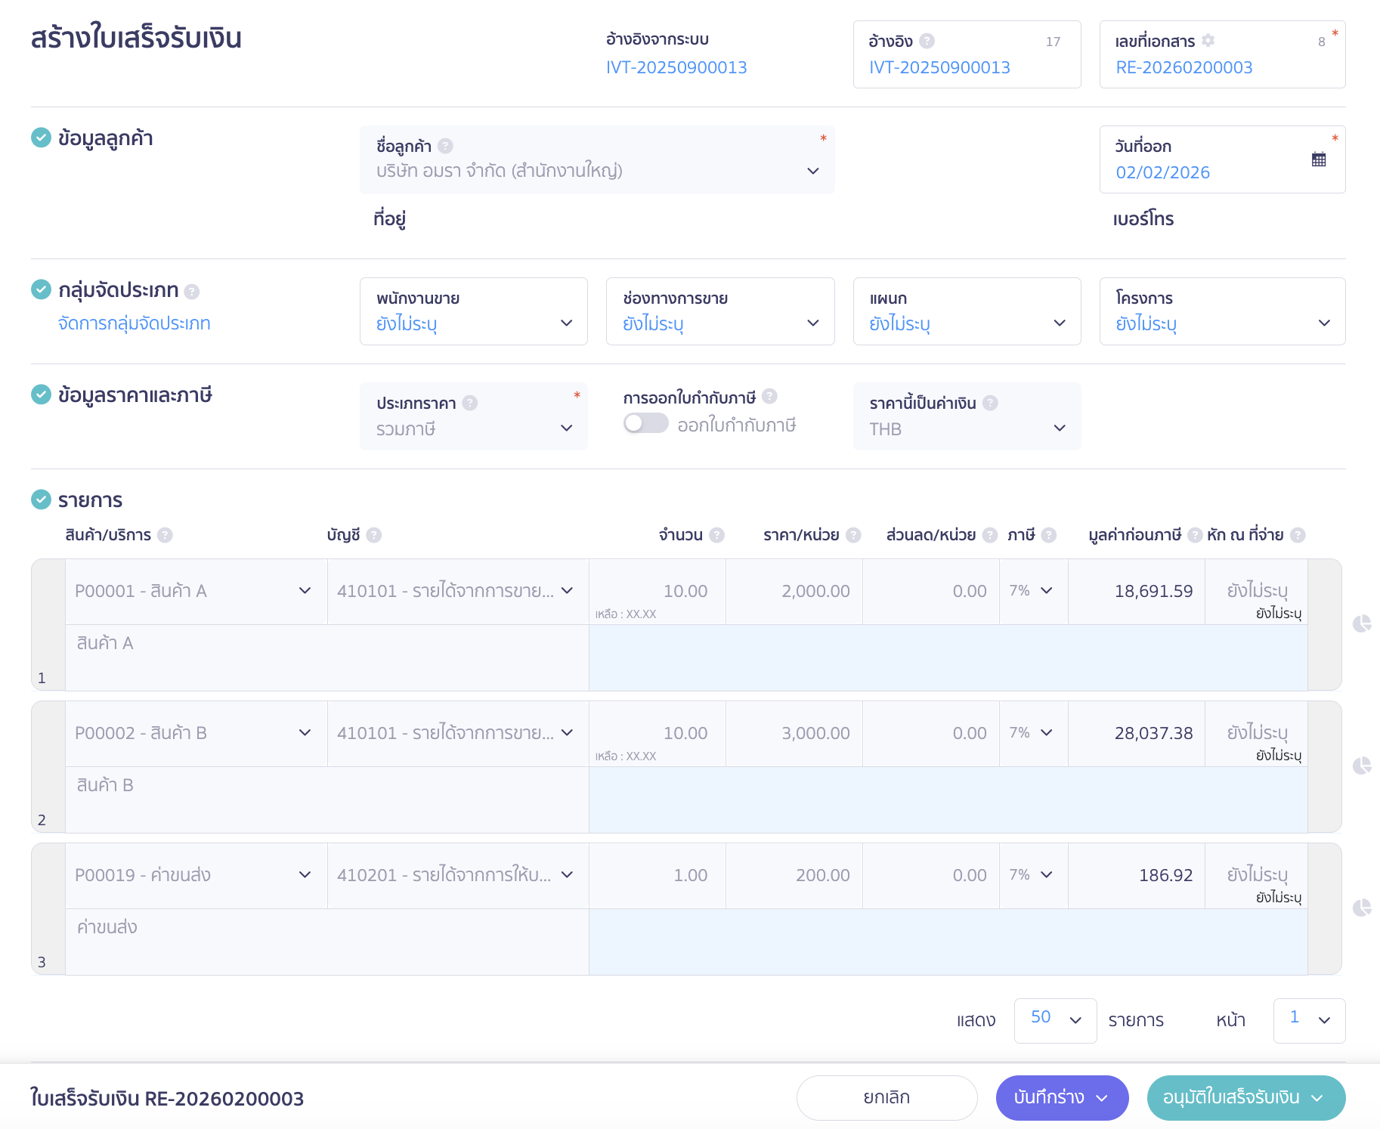Expand the ช่องทางการขาย dropdown

[x=719, y=311]
